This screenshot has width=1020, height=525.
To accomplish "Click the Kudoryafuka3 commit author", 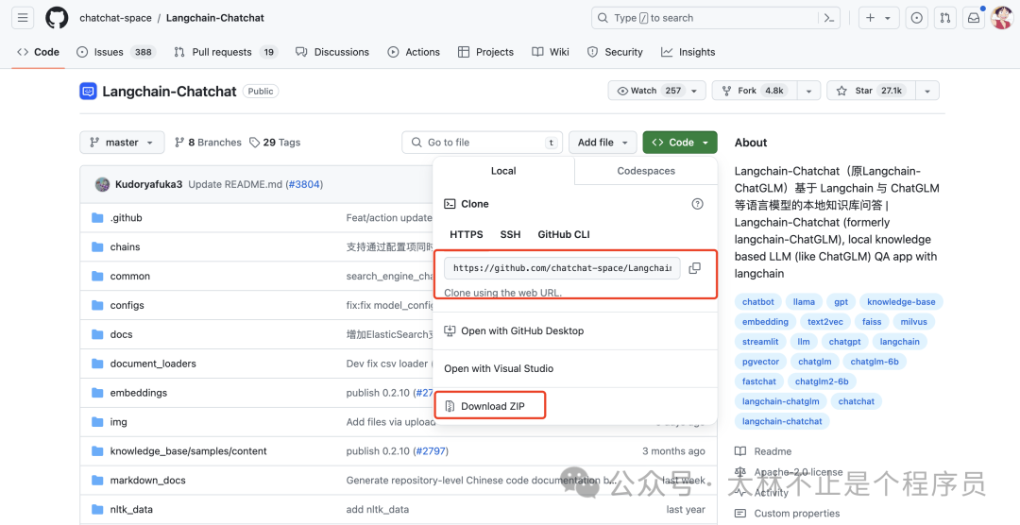I will tap(148, 184).
